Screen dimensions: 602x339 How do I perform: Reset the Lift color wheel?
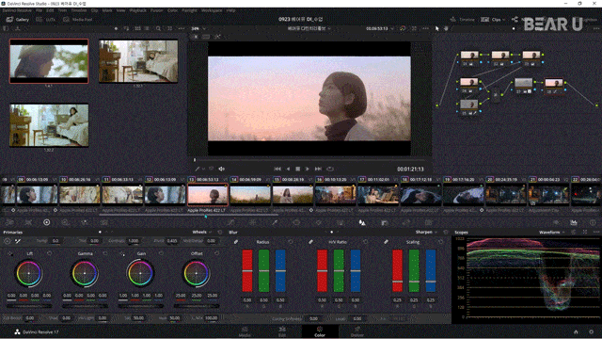(x=49, y=253)
